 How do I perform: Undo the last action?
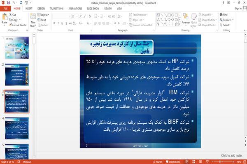click(14, 3)
